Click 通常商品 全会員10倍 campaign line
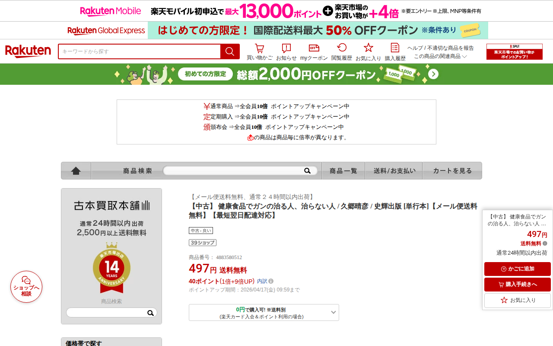Screen dimensions: 553x346 (x=276, y=106)
